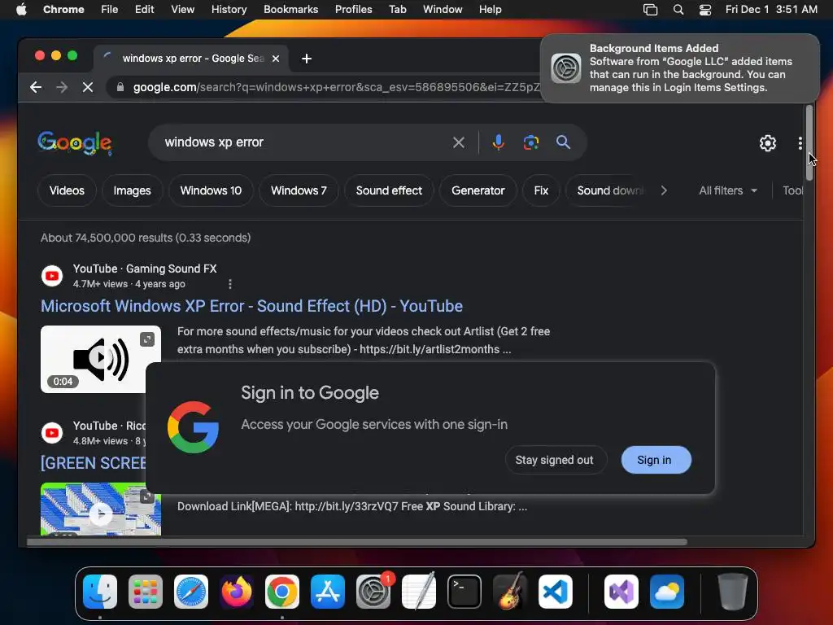The image size is (833, 625).
Task: Launch Terminal from the Dock
Action: tap(464, 592)
